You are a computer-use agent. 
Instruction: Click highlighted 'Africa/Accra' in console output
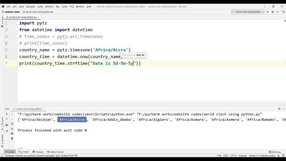coord(72,119)
